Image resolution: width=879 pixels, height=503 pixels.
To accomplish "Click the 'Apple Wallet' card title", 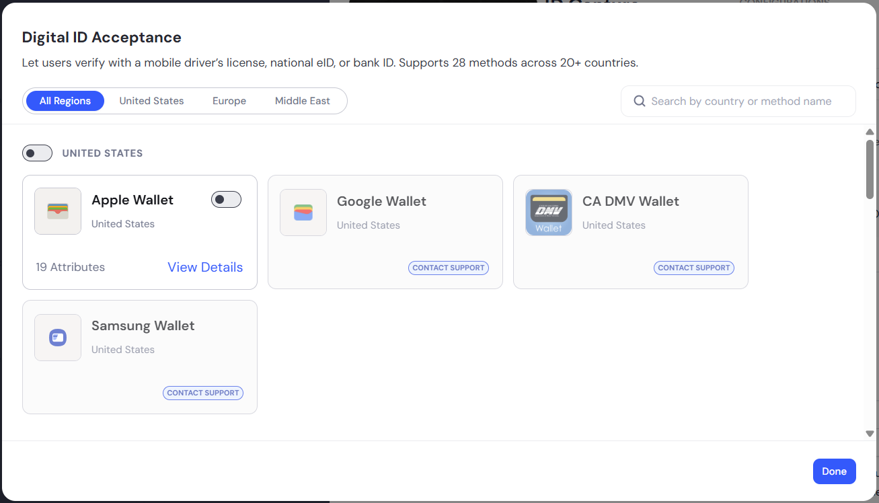I will 132,200.
